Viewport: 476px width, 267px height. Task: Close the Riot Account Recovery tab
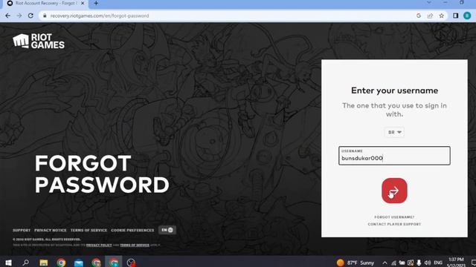pos(83,3)
